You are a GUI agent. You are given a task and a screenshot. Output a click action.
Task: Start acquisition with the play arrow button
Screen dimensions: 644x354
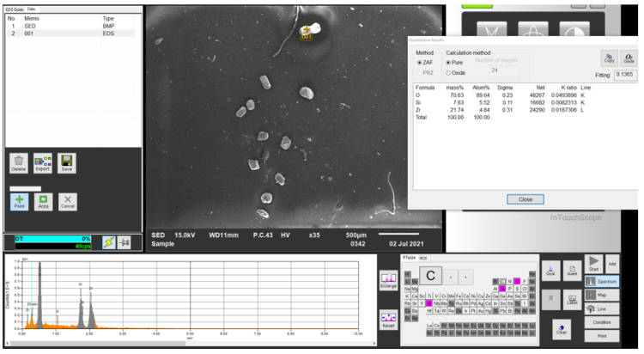point(594,264)
